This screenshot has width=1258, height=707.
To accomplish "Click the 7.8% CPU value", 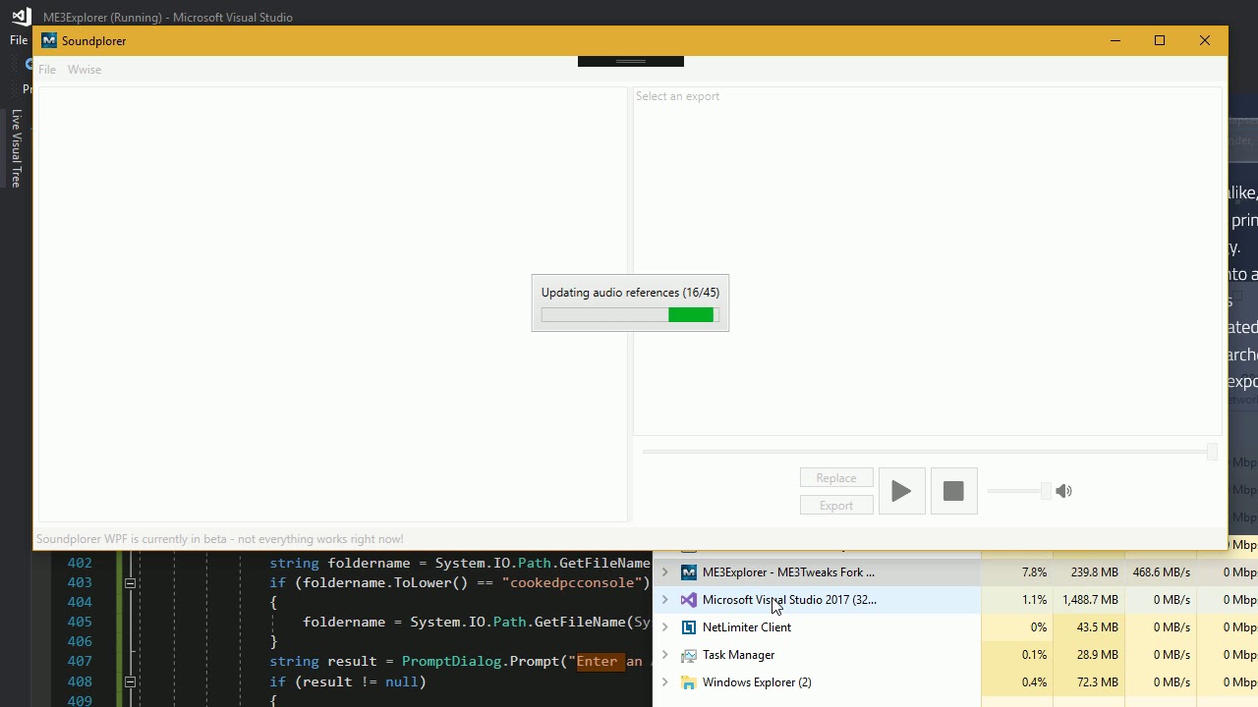I will point(1035,572).
